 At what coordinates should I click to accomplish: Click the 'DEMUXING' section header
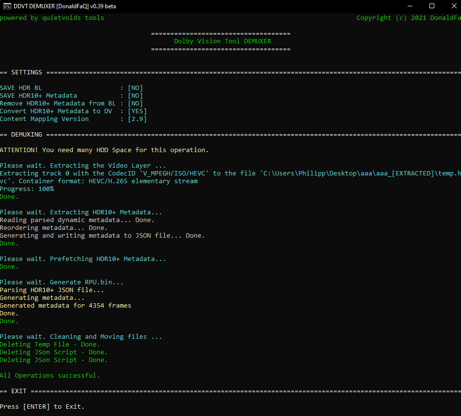[x=27, y=135]
